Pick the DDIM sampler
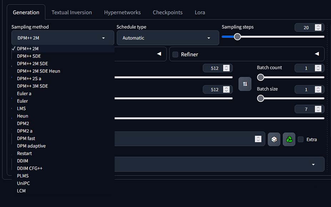The width and height of the screenshot is (331, 207). pos(63,161)
